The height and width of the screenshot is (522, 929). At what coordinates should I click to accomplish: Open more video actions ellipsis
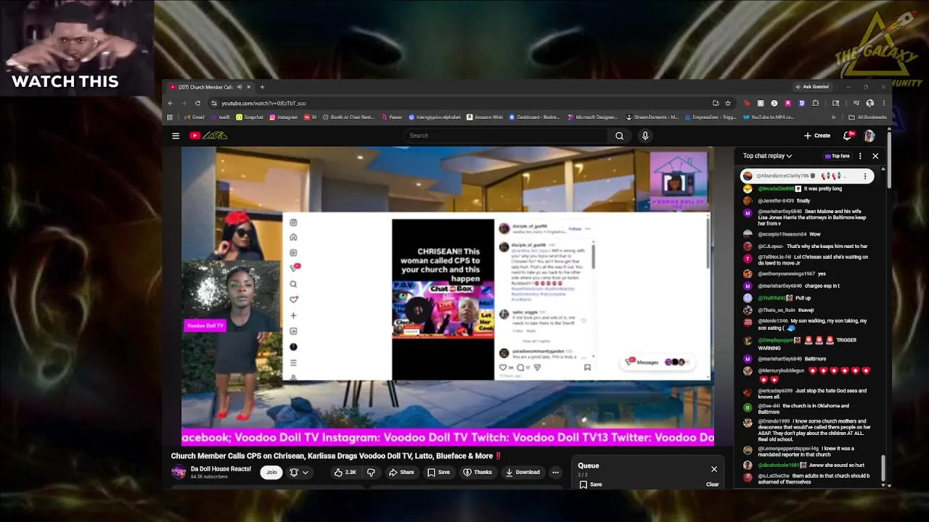[x=555, y=473]
